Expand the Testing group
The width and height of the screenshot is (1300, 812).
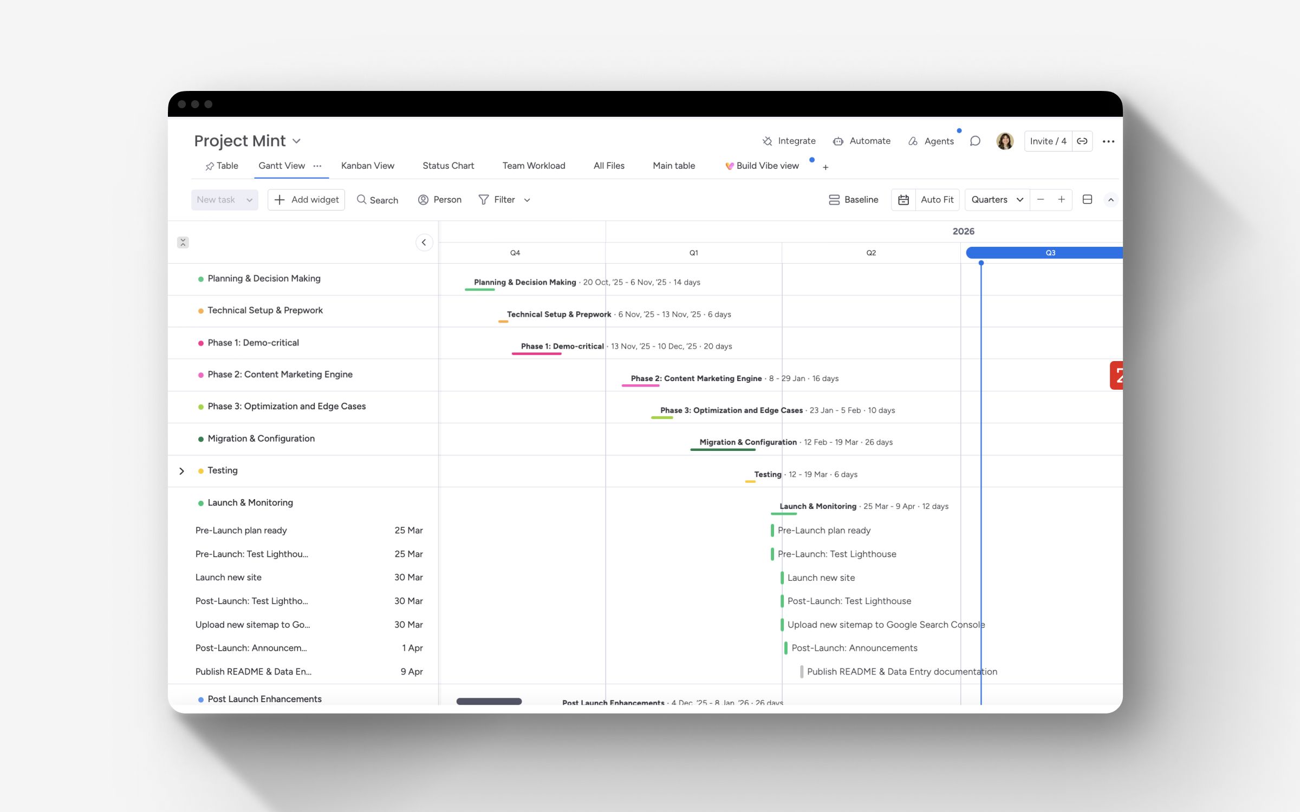[182, 471]
